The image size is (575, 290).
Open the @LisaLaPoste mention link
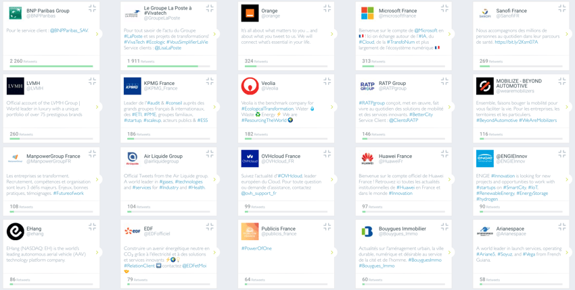pyautogui.click(x=168, y=47)
